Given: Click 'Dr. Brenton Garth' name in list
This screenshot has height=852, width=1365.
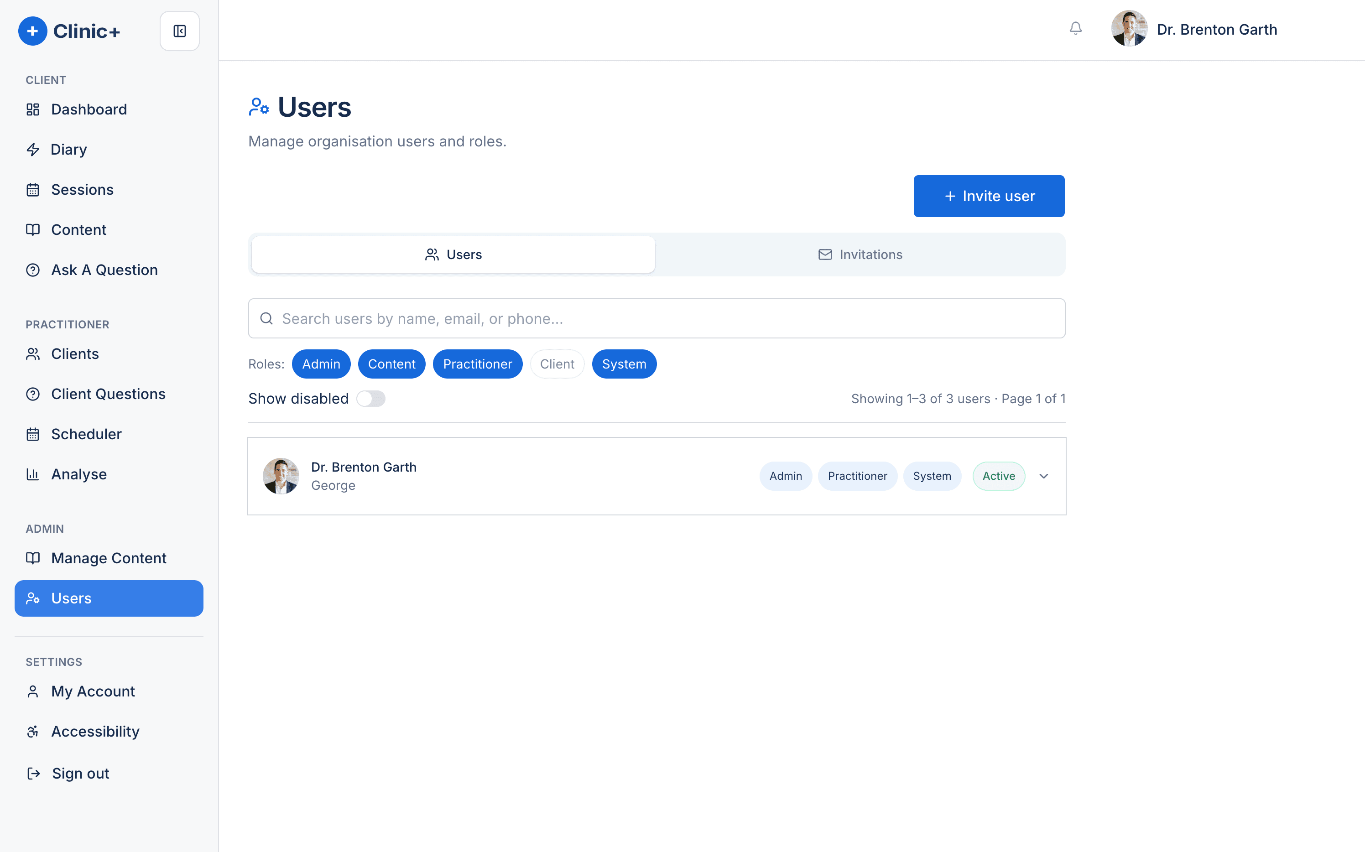Looking at the screenshot, I should click(364, 467).
